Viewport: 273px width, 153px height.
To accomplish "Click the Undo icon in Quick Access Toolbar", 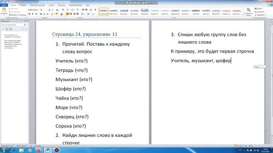I will (8, 2).
